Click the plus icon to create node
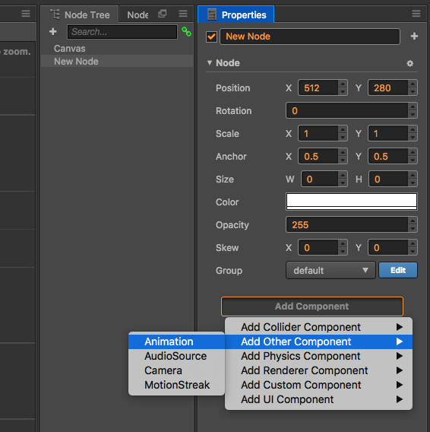This screenshot has height=432, width=430. 53,32
